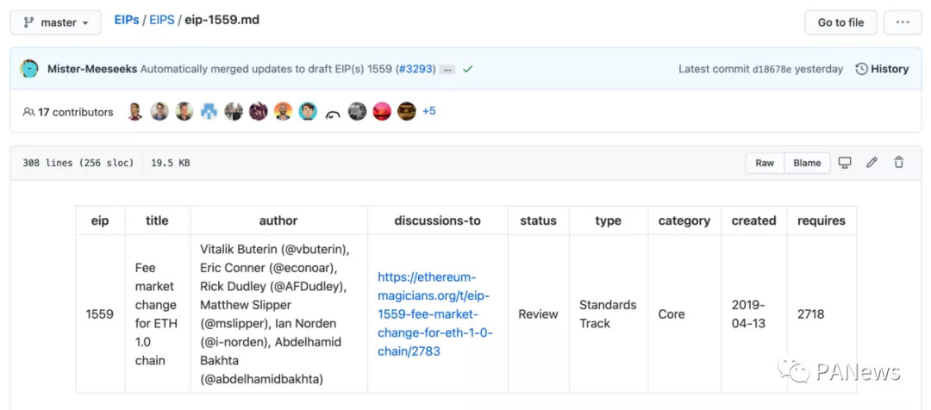
Task: Click the pencil edit file icon
Action: point(872,163)
